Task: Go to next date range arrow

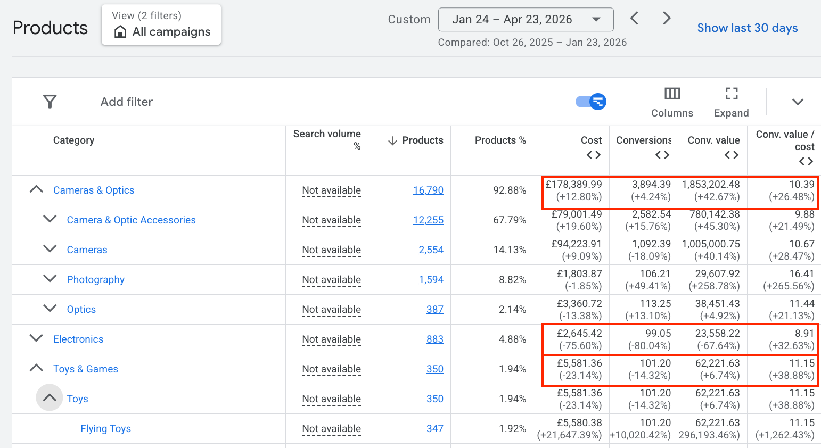Action: click(666, 19)
